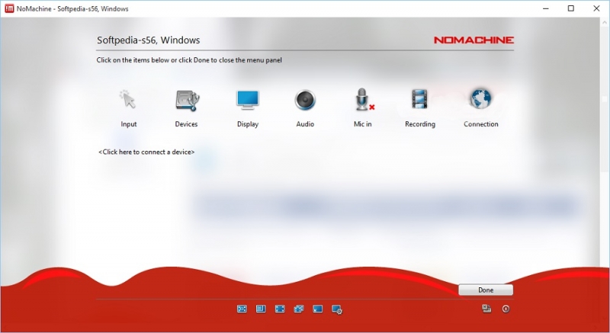Click the fit to window icon

242,309
